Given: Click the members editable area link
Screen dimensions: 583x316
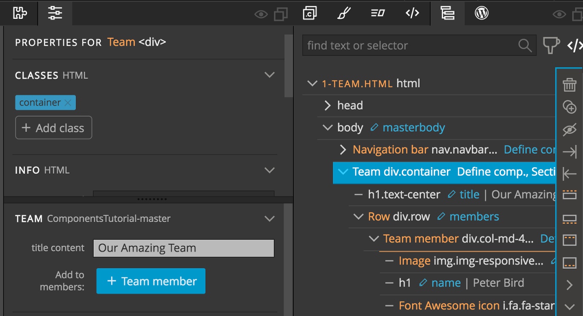Looking at the screenshot, I should point(474,217).
